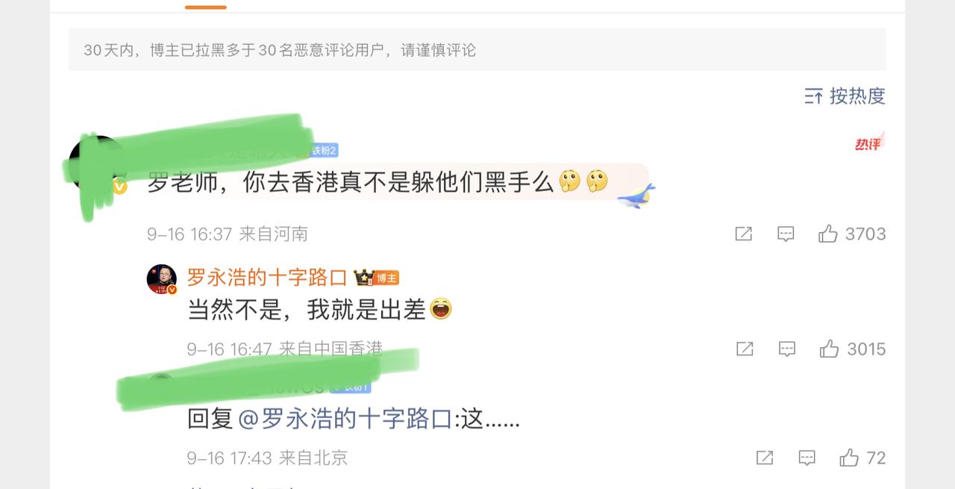This screenshot has width=955, height=489.
Task: Click the blocked-users notice banner
Action: point(477,50)
